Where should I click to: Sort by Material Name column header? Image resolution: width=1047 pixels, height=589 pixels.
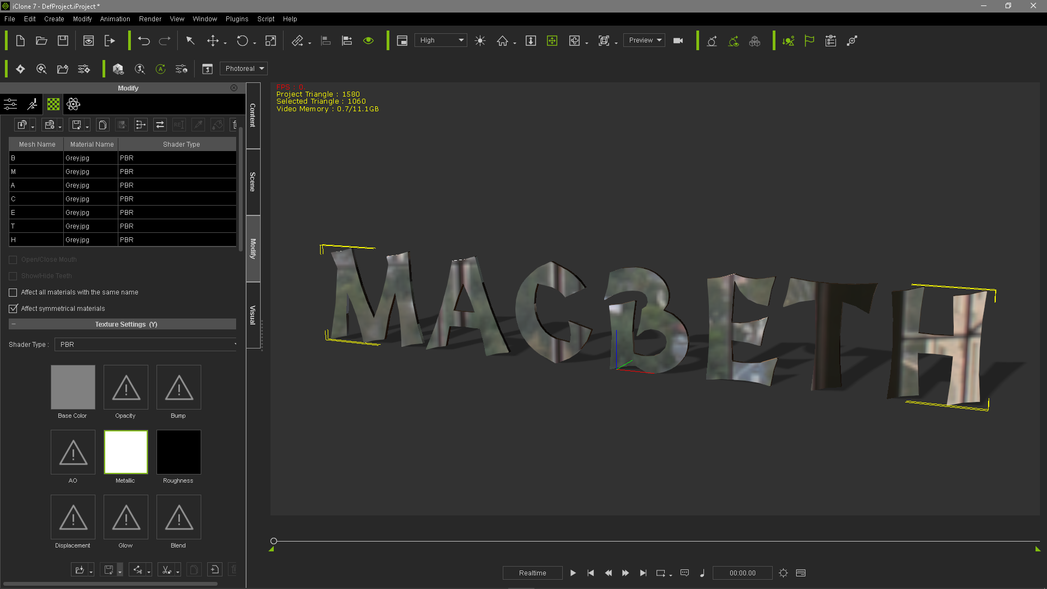pyautogui.click(x=92, y=145)
